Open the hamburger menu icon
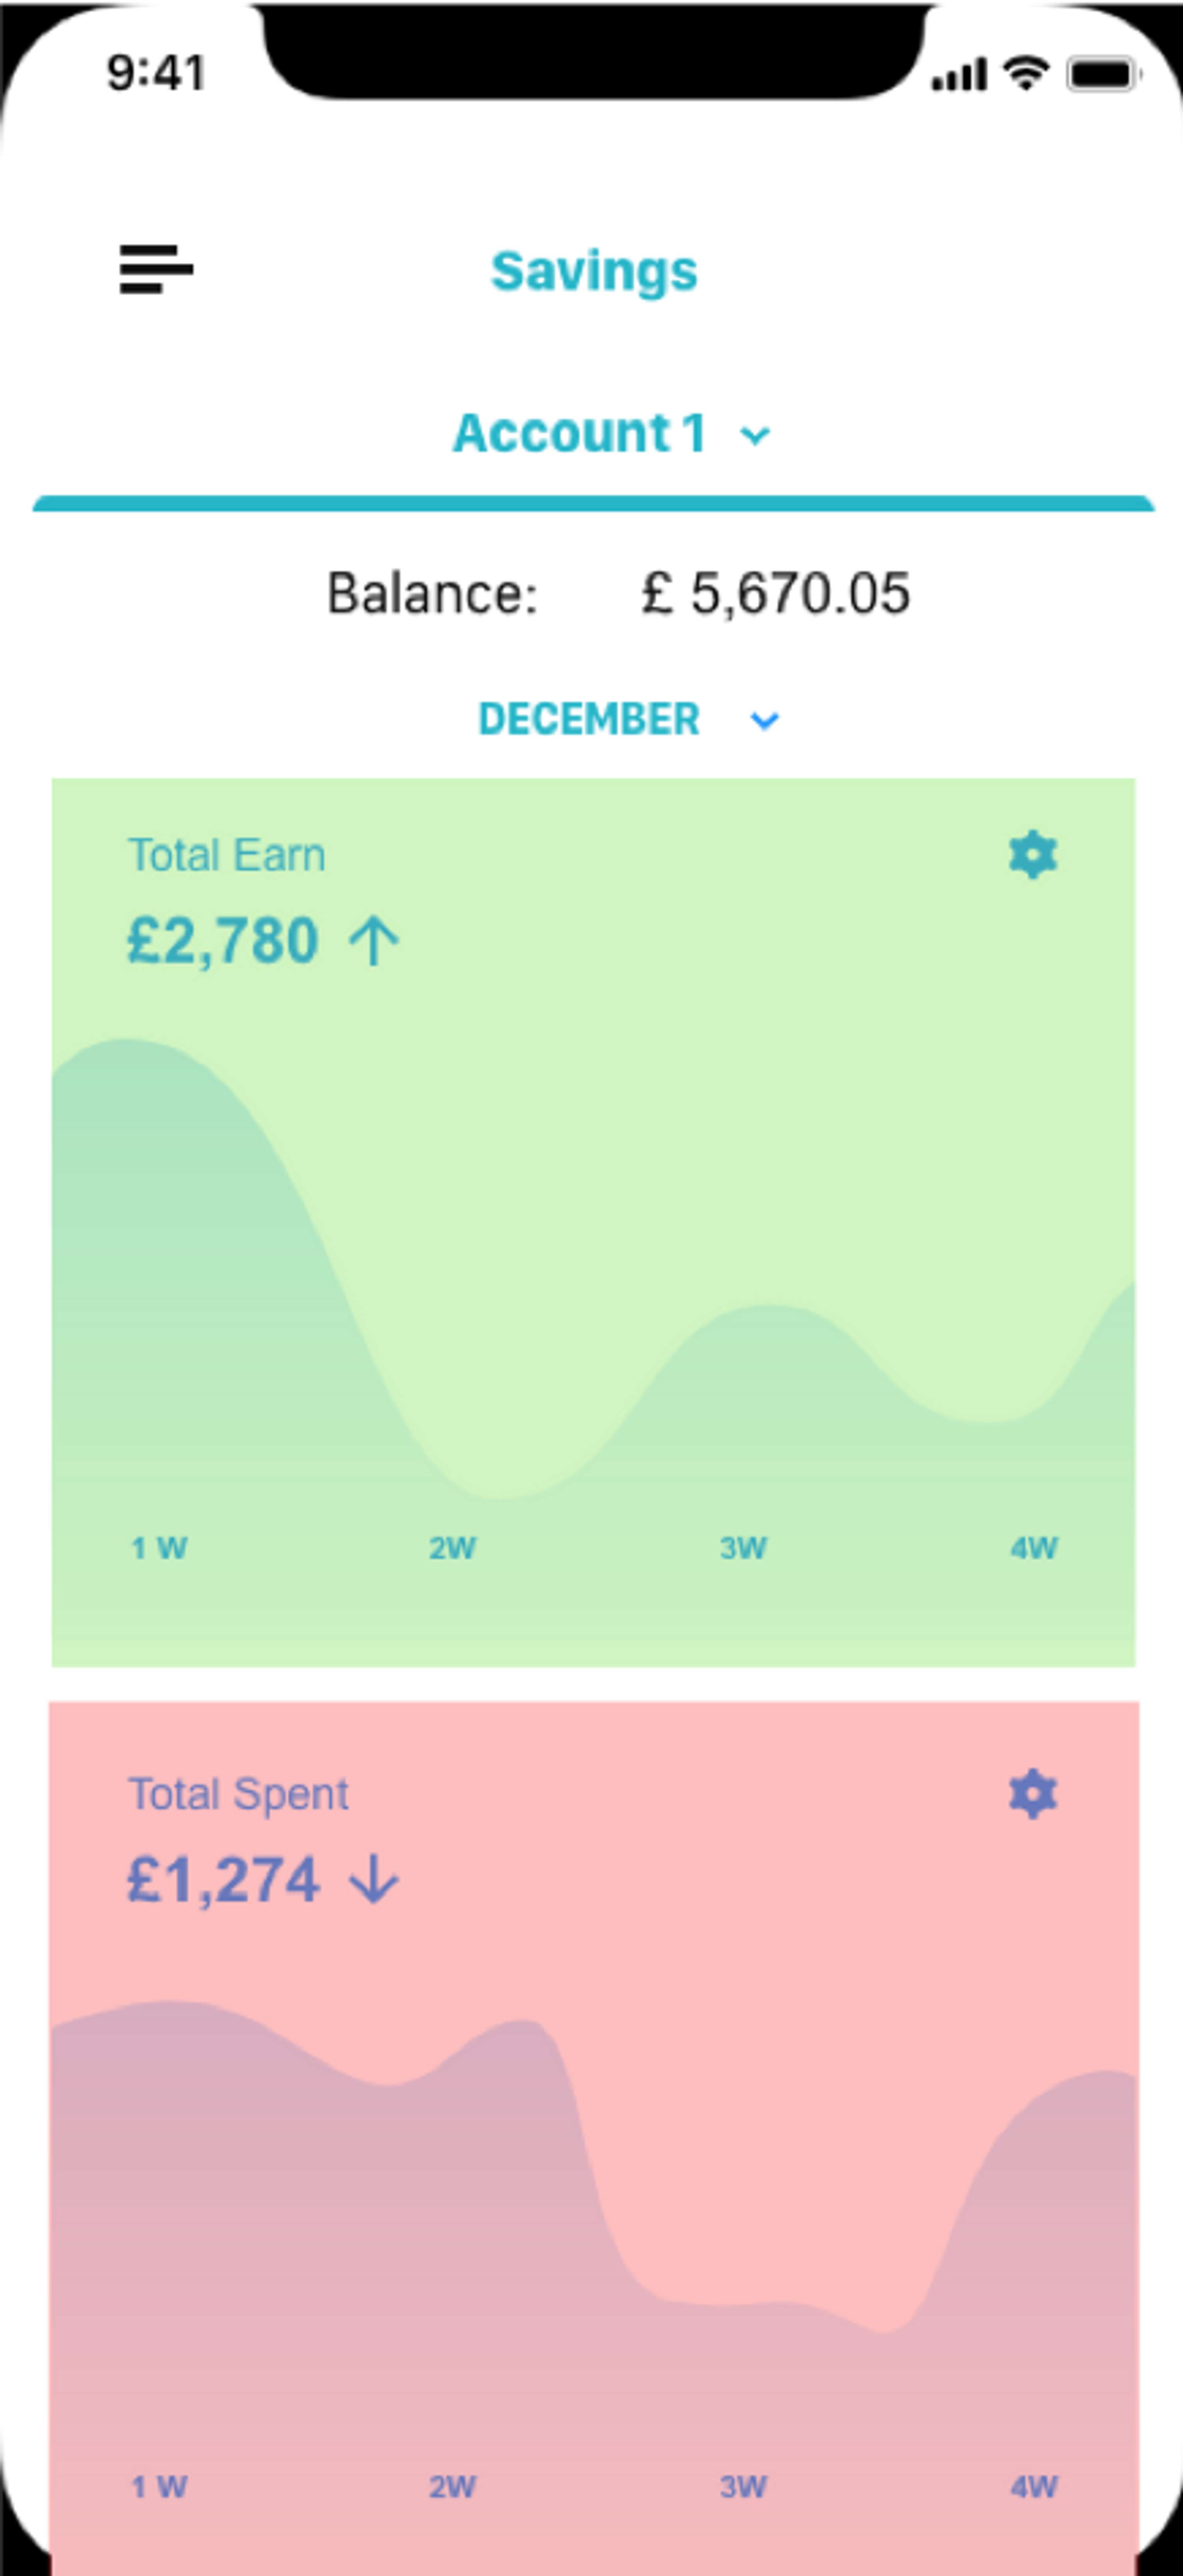Image resolution: width=1183 pixels, height=2576 pixels. [156, 269]
